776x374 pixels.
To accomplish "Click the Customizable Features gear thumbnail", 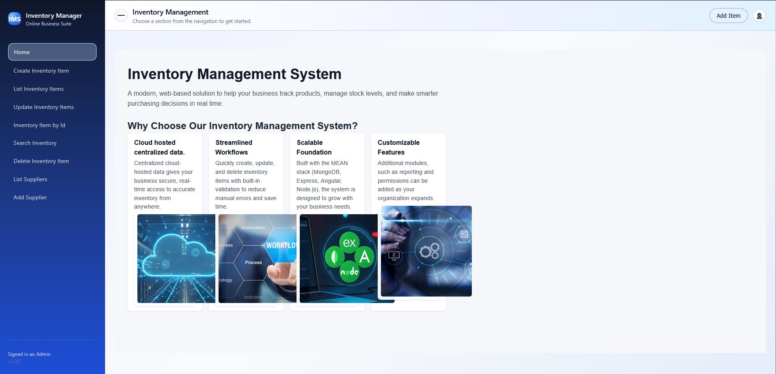I will pos(426,251).
